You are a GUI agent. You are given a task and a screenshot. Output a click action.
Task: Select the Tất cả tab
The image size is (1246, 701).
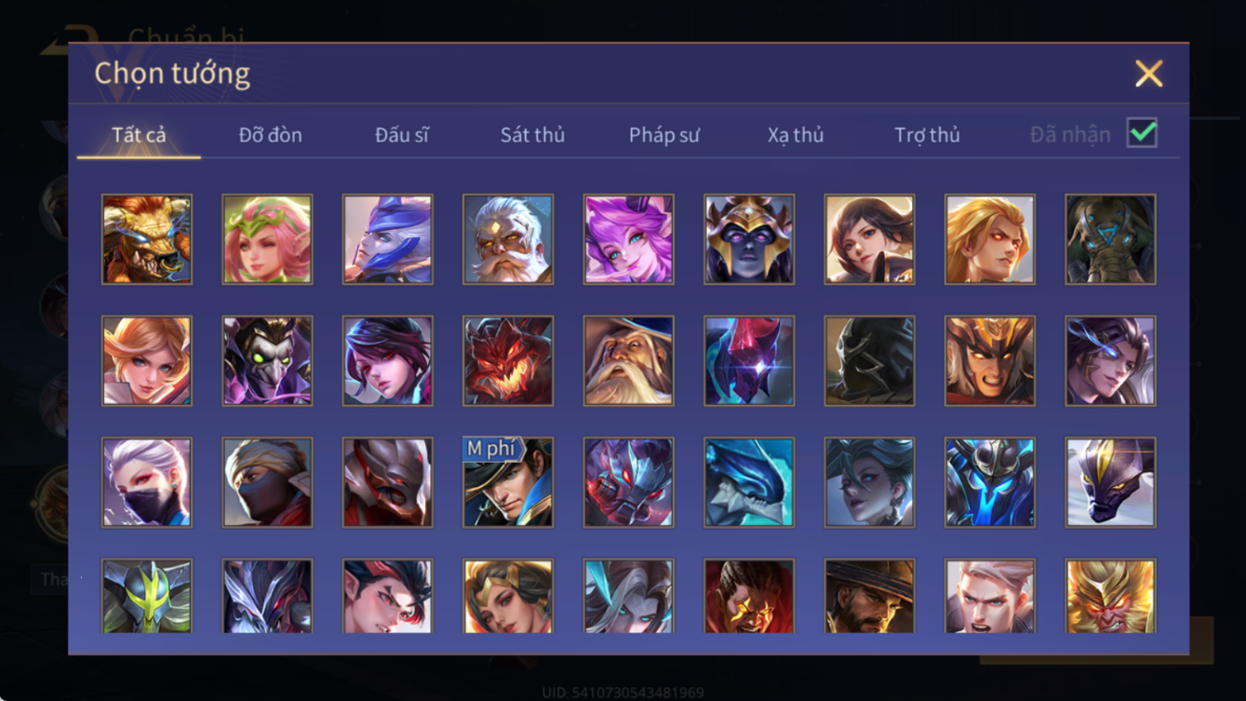[139, 135]
